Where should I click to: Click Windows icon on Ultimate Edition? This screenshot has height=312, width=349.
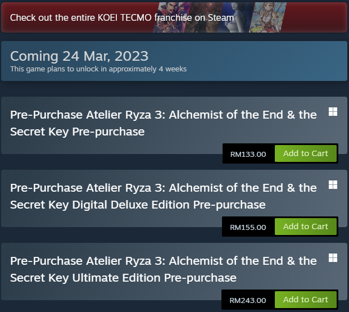pos(333,258)
